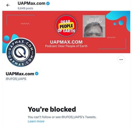The width and height of the screenshot is (132, 127).
Task: Open the UAPMax.com circular profile picture
Action: [x=21, y=52]
